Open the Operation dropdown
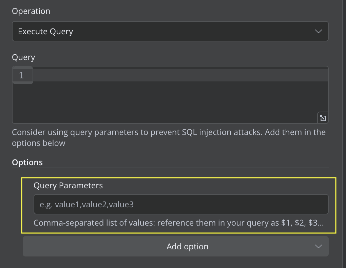The width and height of the screenshot is (346, 268). [x=170, y=32]
